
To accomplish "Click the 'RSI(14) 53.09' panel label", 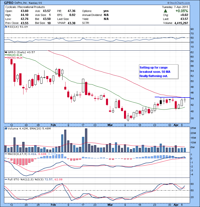I will pyautogui.click(x=18, y=27).
